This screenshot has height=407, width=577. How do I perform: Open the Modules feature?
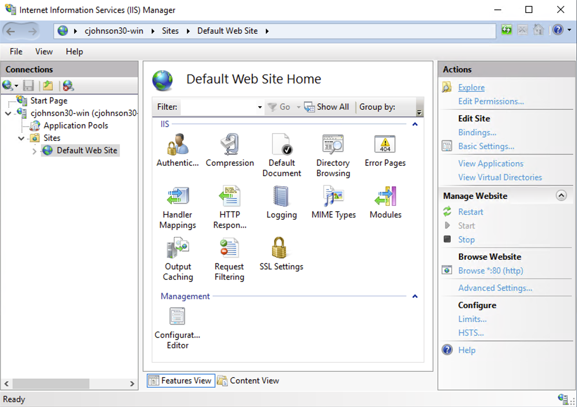click(x=385, y=202)
